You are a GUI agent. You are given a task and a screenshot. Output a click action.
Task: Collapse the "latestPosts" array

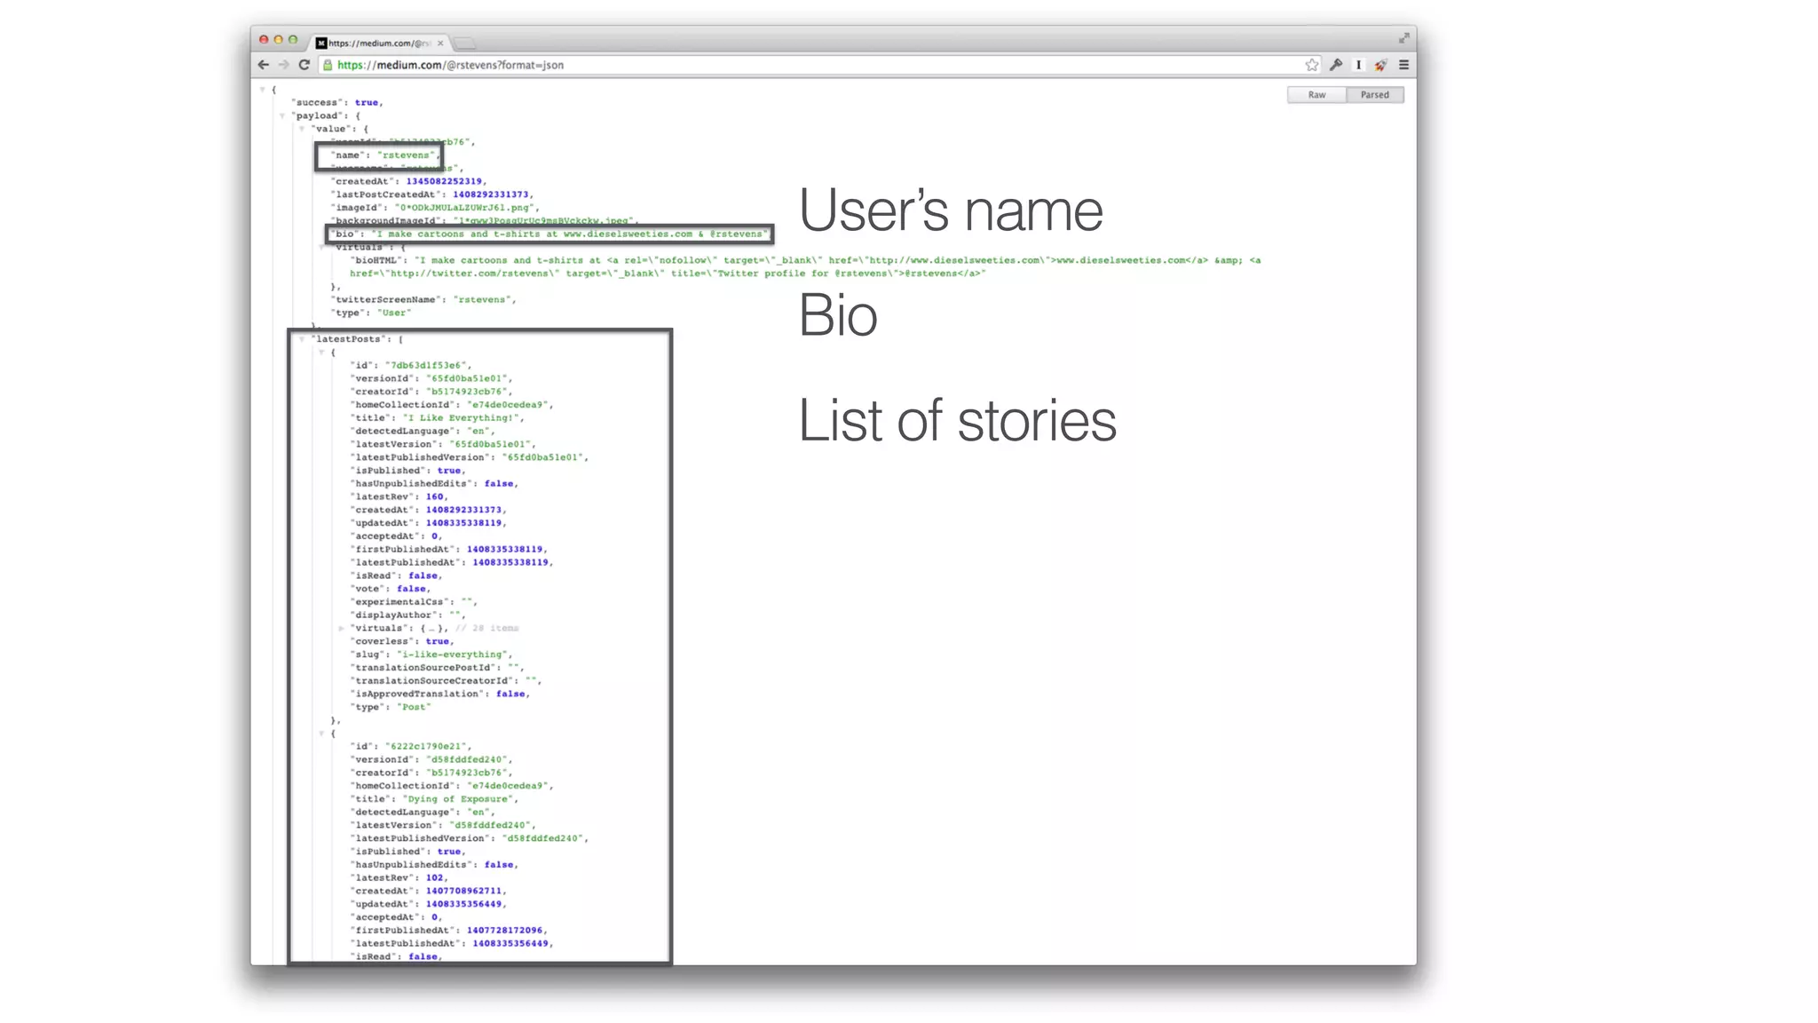click(x=302, y=339)
